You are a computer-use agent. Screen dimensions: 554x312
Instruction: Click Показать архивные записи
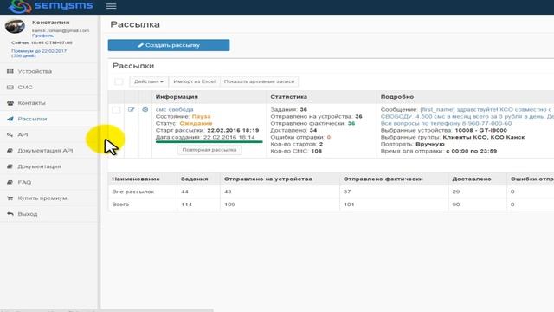coord(259,81)
